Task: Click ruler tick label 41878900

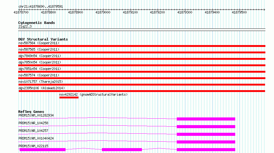Action: (x=75, y=12)
